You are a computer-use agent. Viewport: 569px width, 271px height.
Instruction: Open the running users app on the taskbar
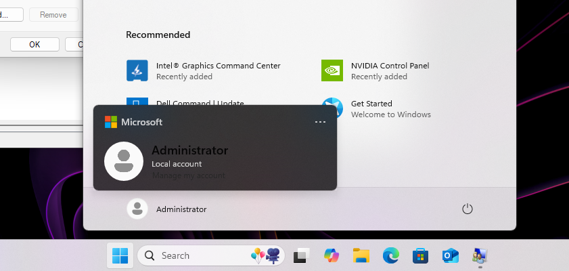[x=480, y=255]
